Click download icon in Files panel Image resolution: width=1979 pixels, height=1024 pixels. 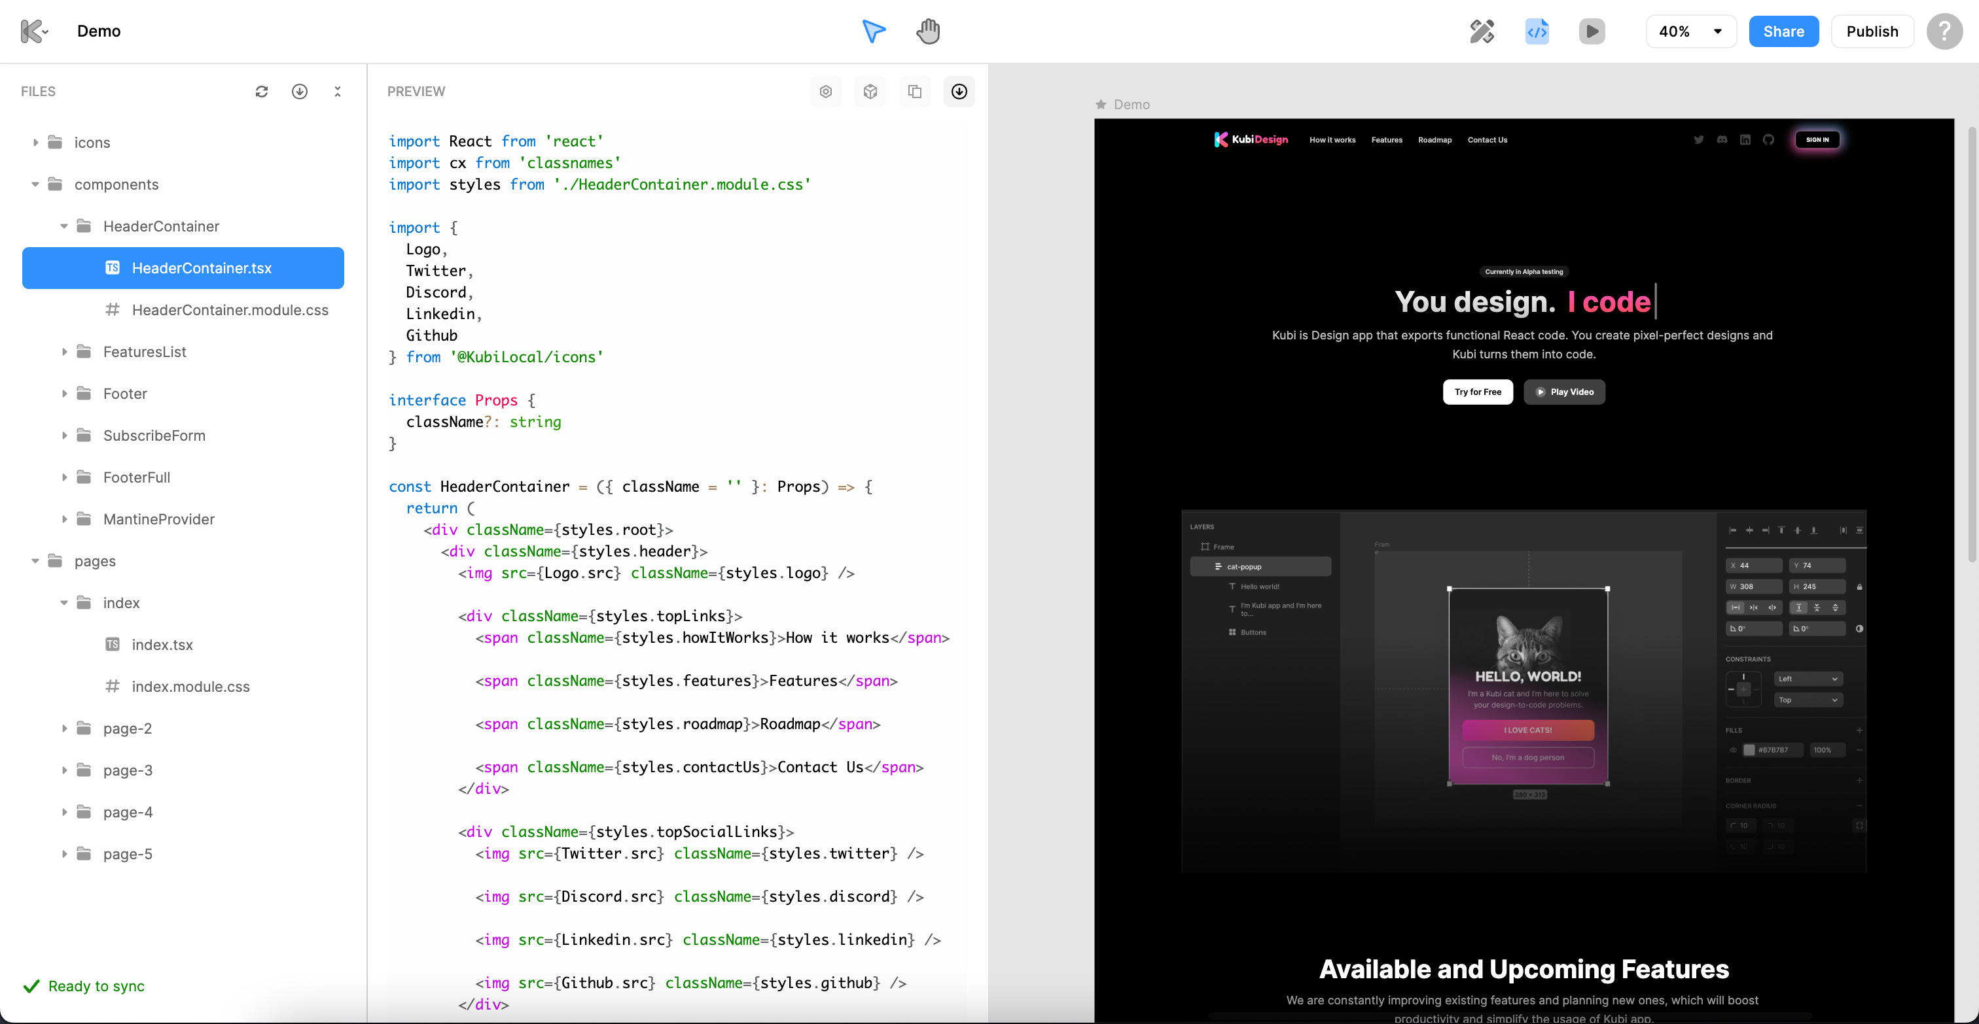300,92
